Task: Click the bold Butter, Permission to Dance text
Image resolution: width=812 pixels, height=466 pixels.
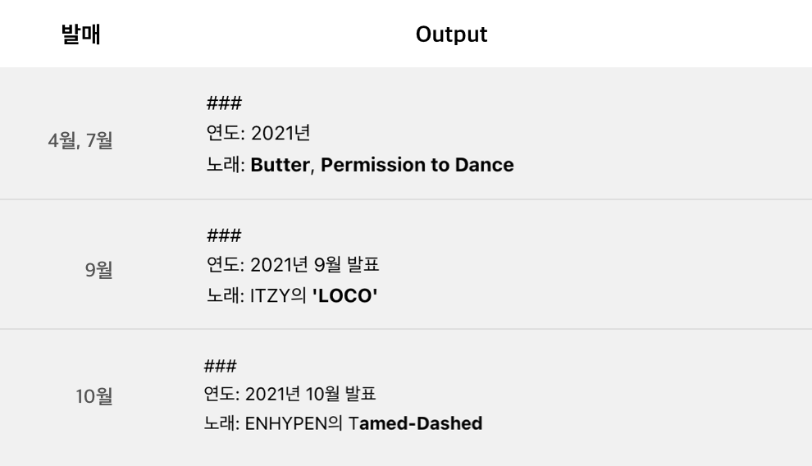Action: (382, 165)
